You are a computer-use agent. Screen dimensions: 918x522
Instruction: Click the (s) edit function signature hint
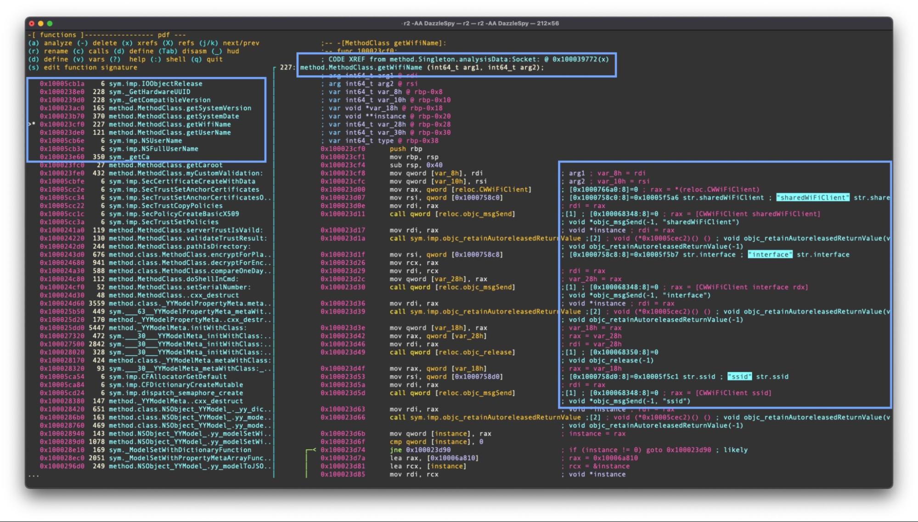point(83,67)
